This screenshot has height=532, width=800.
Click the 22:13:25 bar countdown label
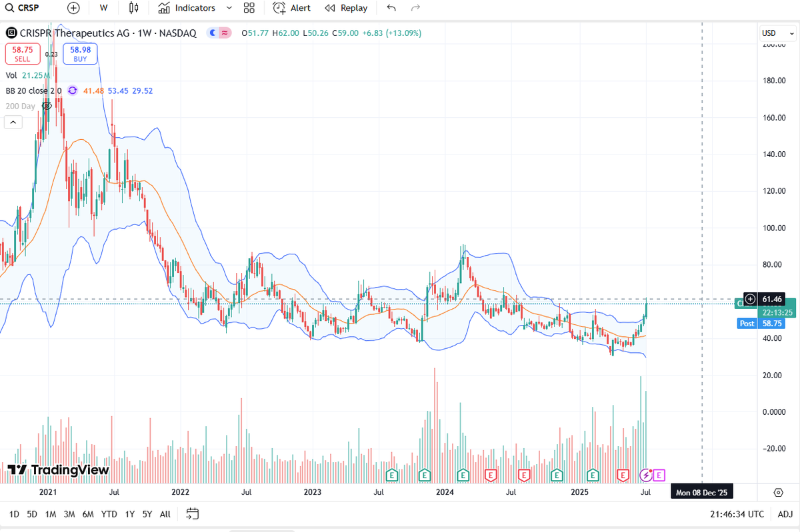(776, 312)
